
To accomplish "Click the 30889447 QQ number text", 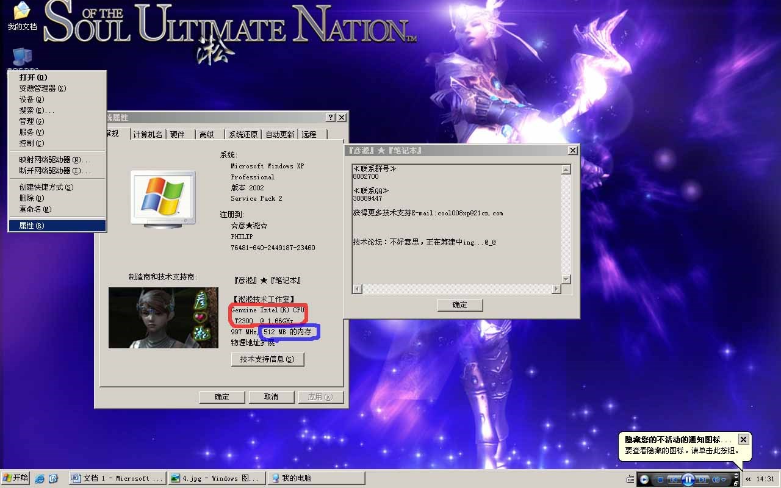I will pyautogui.click(x=367, y=198).
